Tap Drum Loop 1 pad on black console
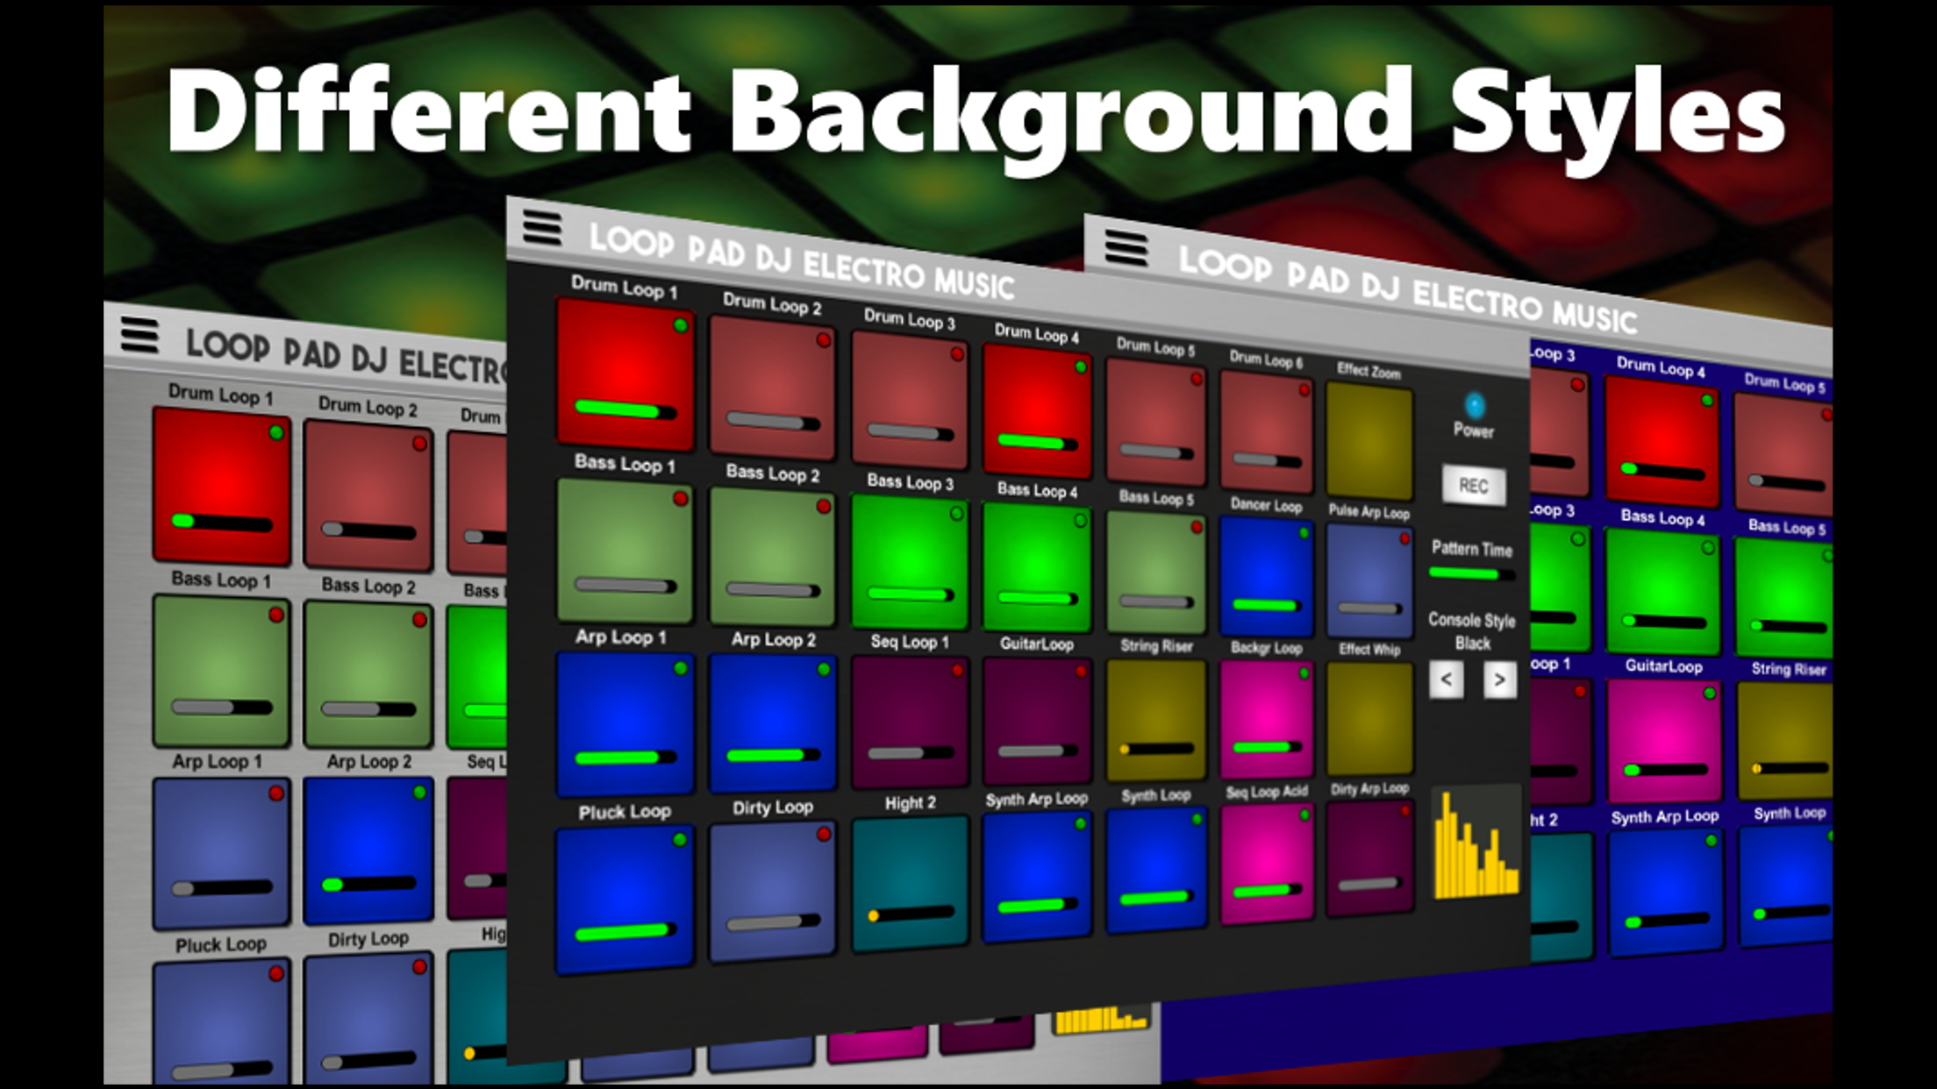 (625, 373)
